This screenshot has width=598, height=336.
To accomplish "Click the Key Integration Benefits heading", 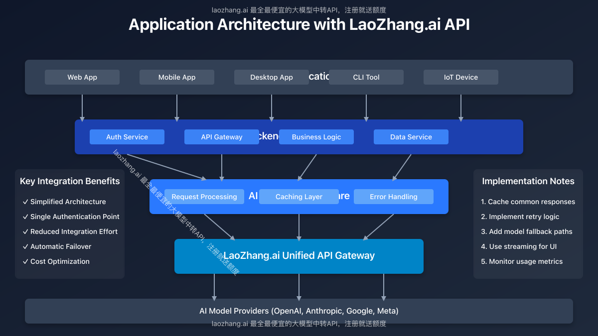I will 70,181.
